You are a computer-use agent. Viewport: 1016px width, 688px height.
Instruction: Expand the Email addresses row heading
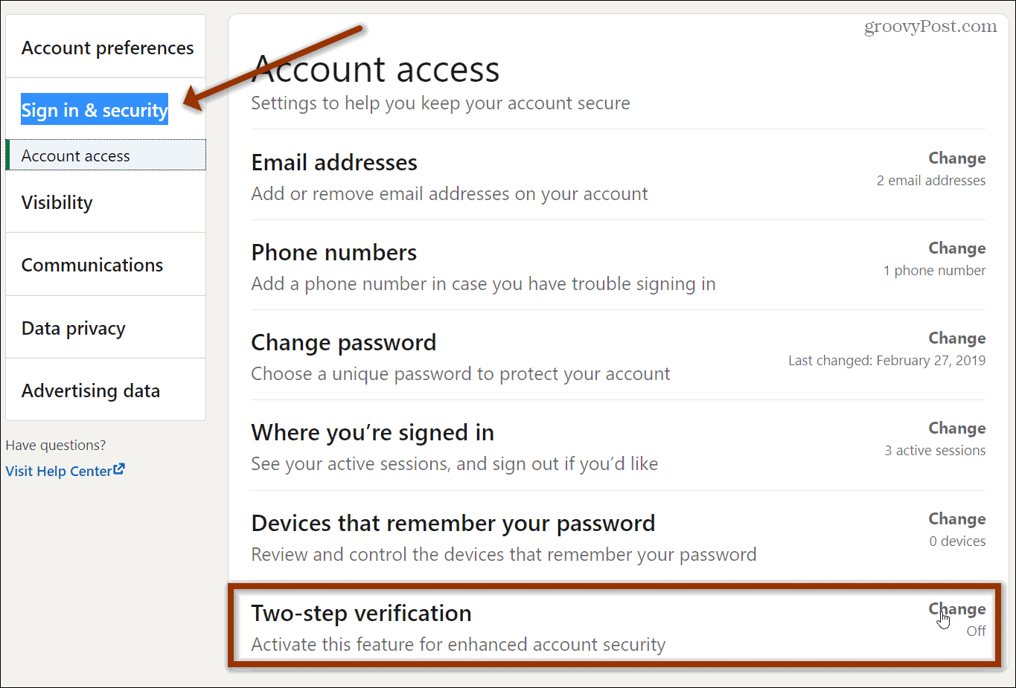tap(334, 163)
